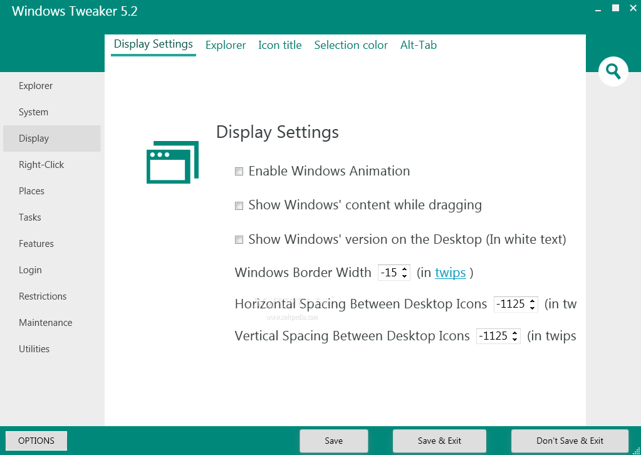Open the Tasks category

pos(52,217)
